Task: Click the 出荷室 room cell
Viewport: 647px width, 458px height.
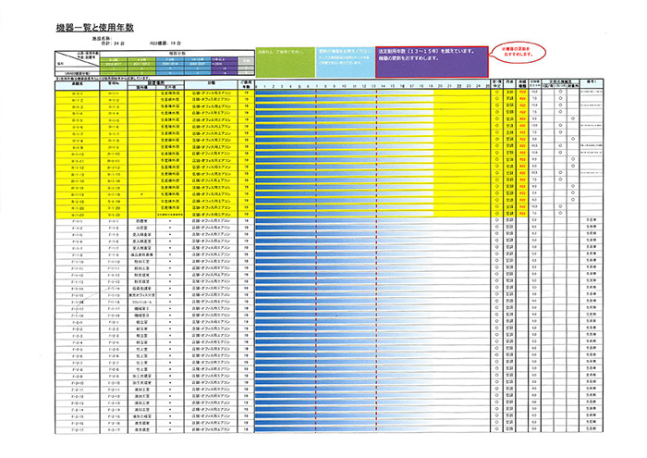Action: (x=142, y=228)
